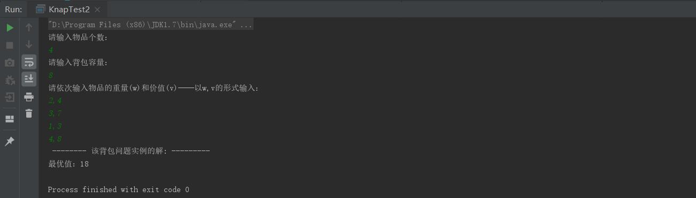Screen dimensions: 696x198
Task: Click the '4, 8' input line in console
Action: click(55, 139)
